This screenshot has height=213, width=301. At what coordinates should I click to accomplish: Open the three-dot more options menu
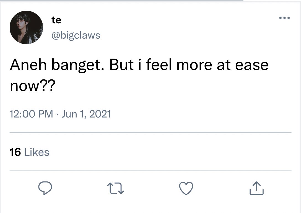284,18
